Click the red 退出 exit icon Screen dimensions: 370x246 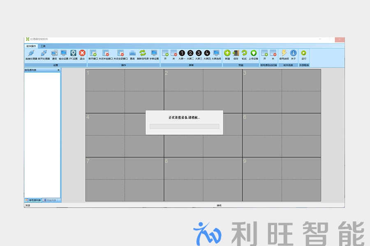[82, 53]
